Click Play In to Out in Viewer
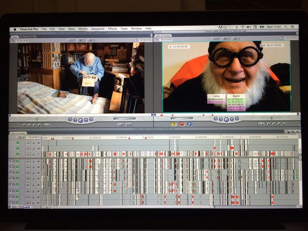This screenshot has height=231, width=308. click(x=75, y=120)
